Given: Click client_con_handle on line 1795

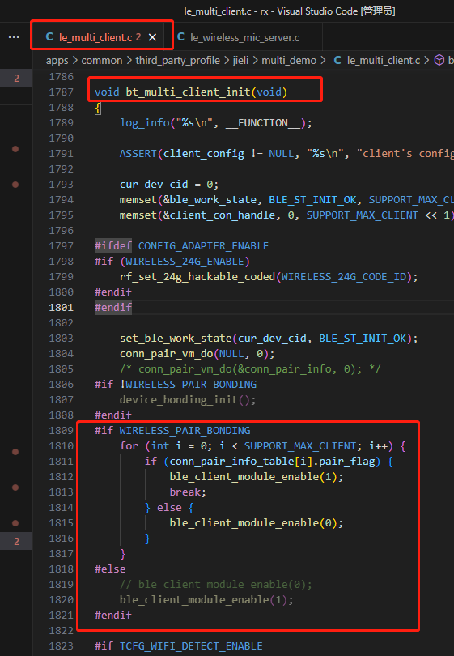Looking at the screenshot, I should [222, 215].
